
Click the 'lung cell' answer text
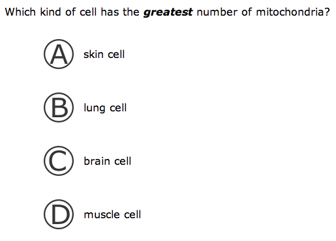click(x=105, y=108)
